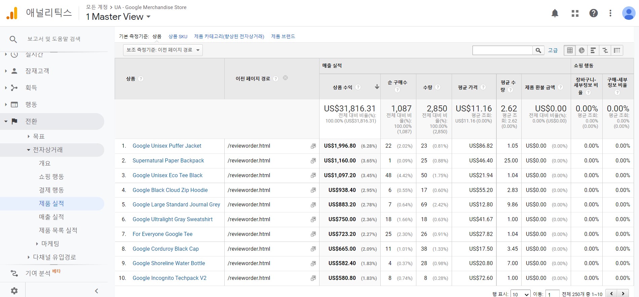
Task: Sort by the 순 구매수 column header
Action: (x=397, y=83)
